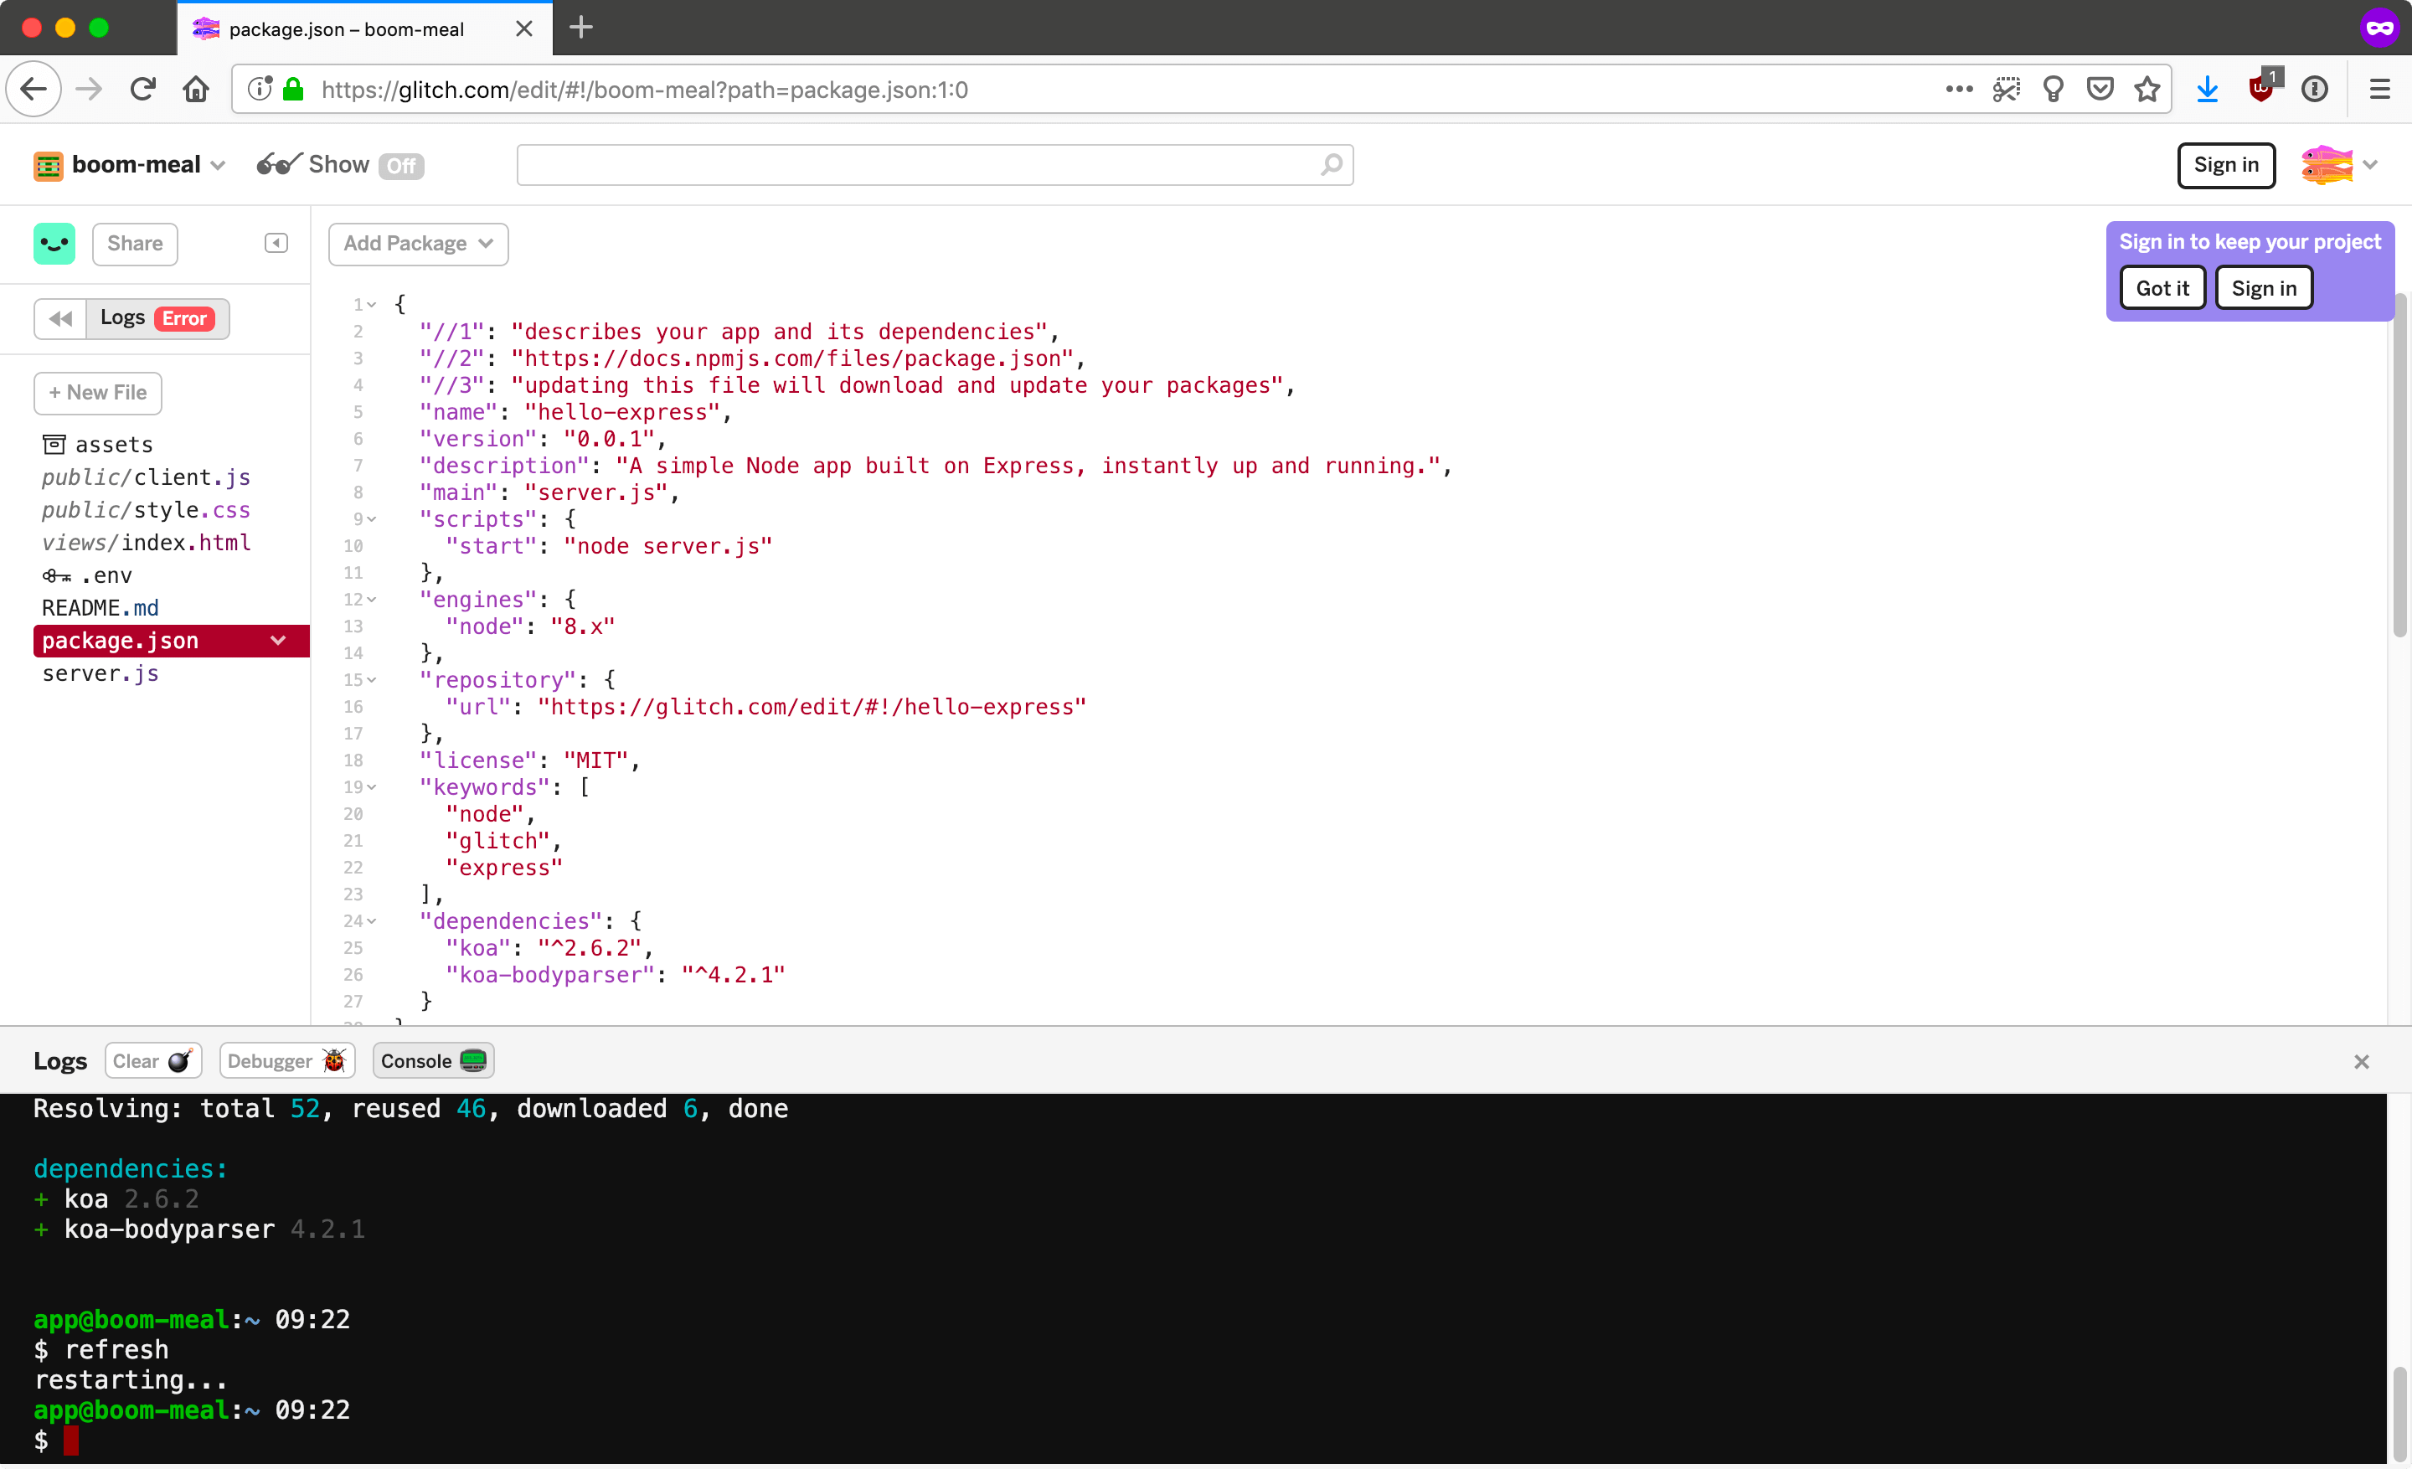This screenshot has width=2412, height=1469.
Task: Collapse the sidebar with the arrow icon
Action: pos(276,243)
